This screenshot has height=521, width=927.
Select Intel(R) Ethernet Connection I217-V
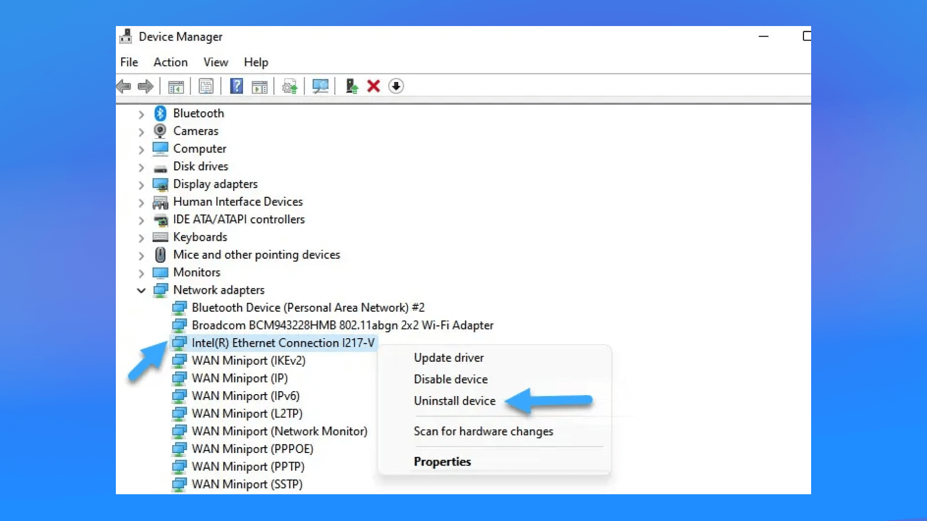(x=283, y=343)
